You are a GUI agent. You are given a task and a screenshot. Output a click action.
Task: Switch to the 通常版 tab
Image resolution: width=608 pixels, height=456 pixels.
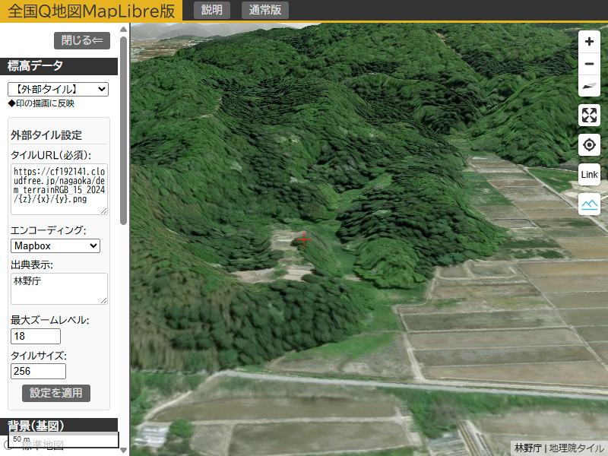coord(264,10)
